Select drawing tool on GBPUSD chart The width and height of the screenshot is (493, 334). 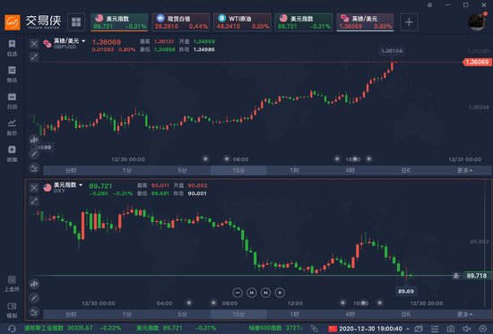tap(34, 154)
